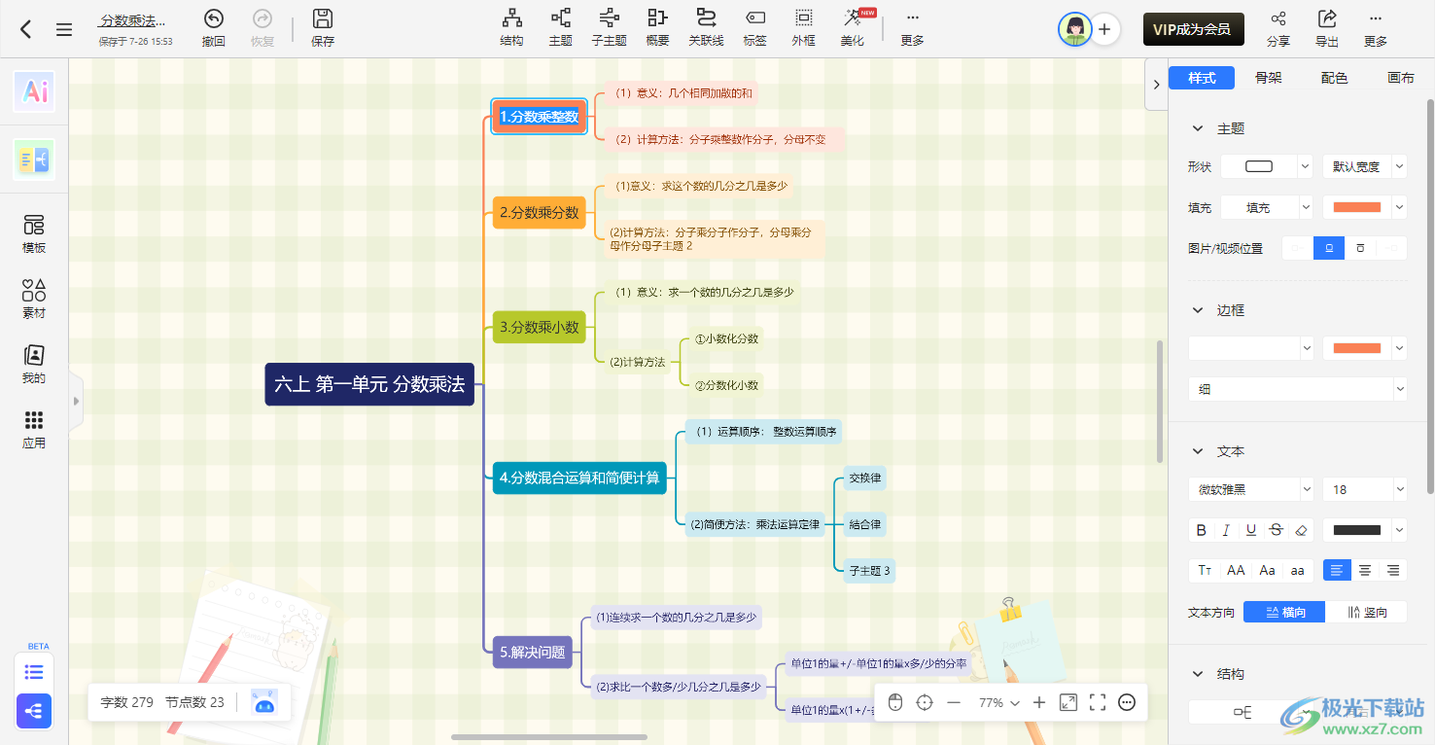The image size is (1435, 745).
Task: Switch to mind map view icon
Action: pos(34,711)
